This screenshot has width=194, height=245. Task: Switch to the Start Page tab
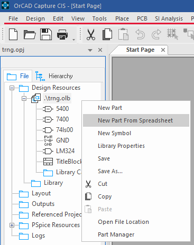point(140,50)
